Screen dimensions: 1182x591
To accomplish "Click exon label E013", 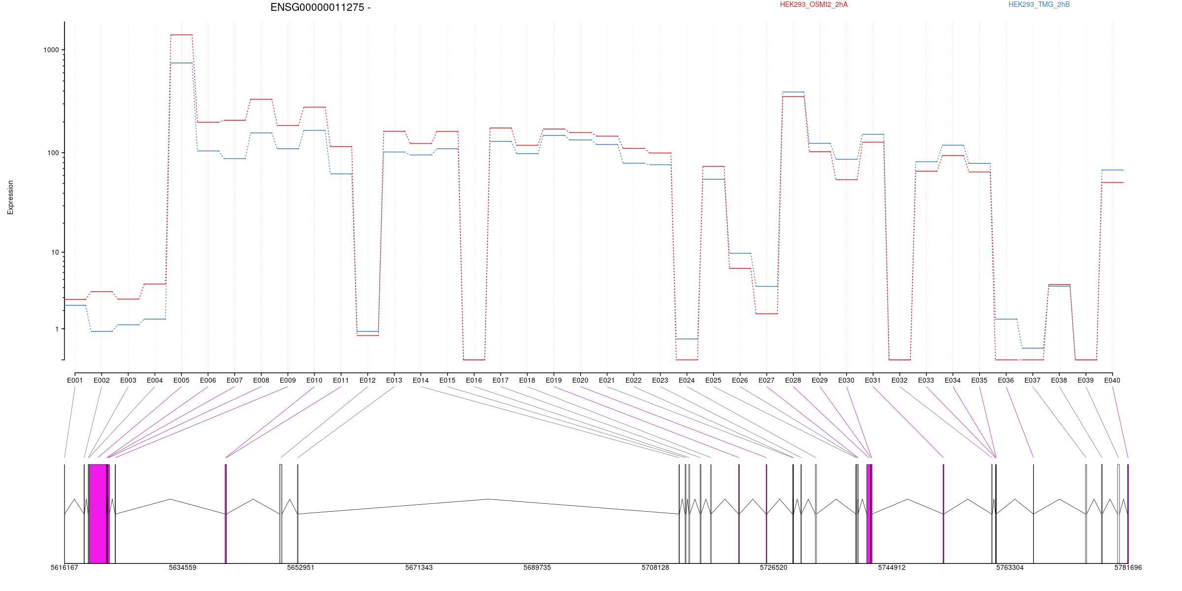I will 394,380.
